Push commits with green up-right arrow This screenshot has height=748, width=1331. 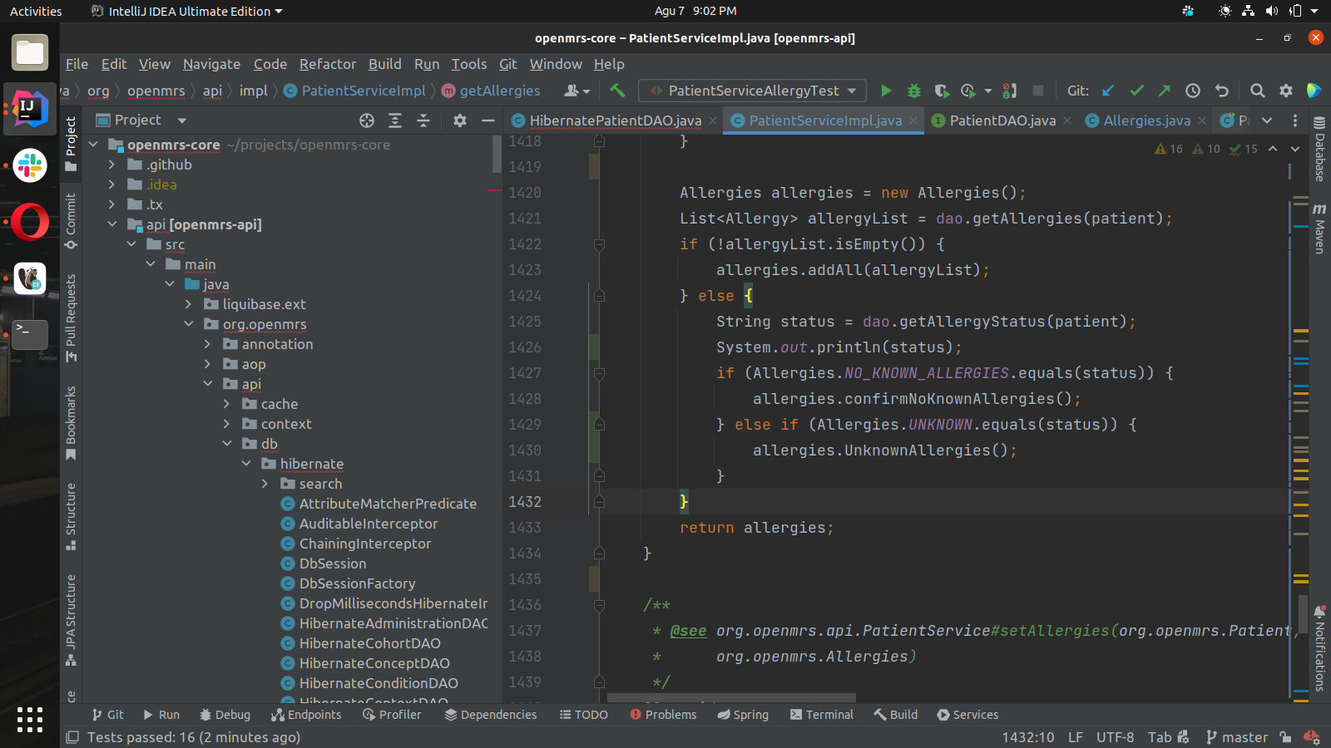(x=1164, y=91)
